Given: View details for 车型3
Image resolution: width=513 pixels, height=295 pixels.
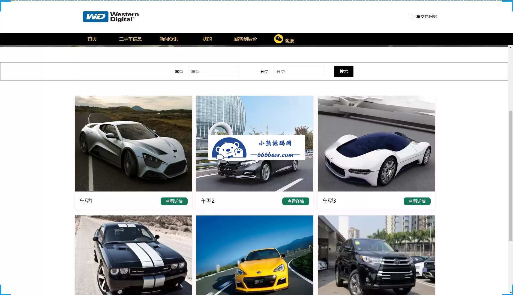Looking at the screenshot, I should point(417,201).
